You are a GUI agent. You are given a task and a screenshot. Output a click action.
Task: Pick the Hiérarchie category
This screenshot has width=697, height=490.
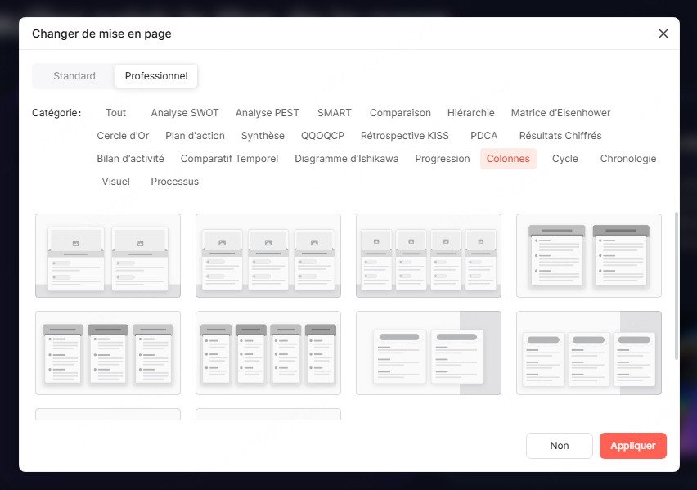tap(470, 113)
